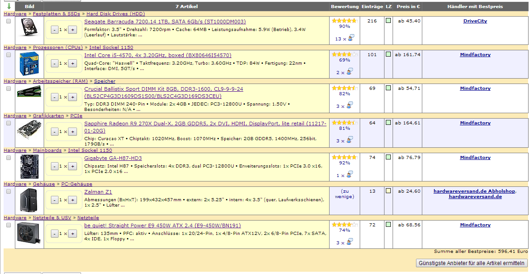This screenshot has height=274, width=529.
Task: Open Netzteile & USV category link
Action: pyautogui.click(x=52, y=218)
